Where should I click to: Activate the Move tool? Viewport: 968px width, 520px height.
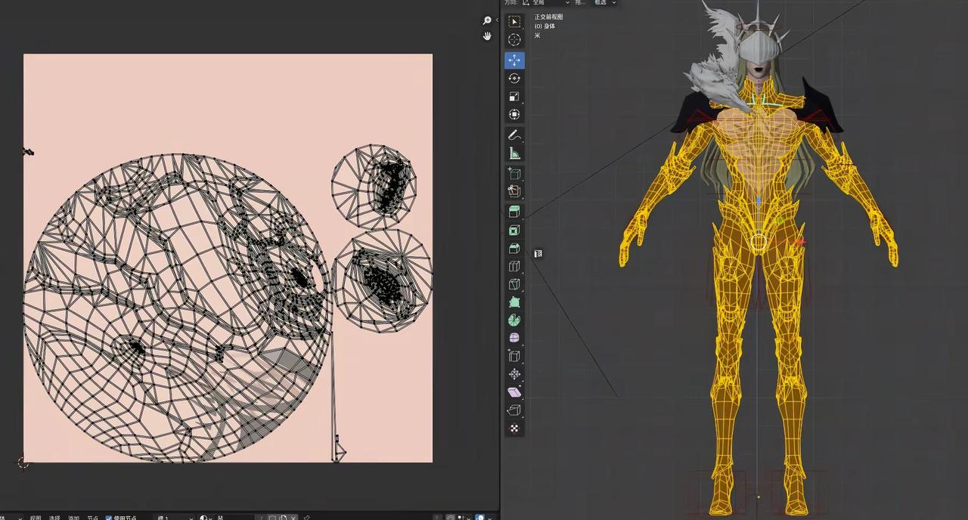(x=514, y=60)
